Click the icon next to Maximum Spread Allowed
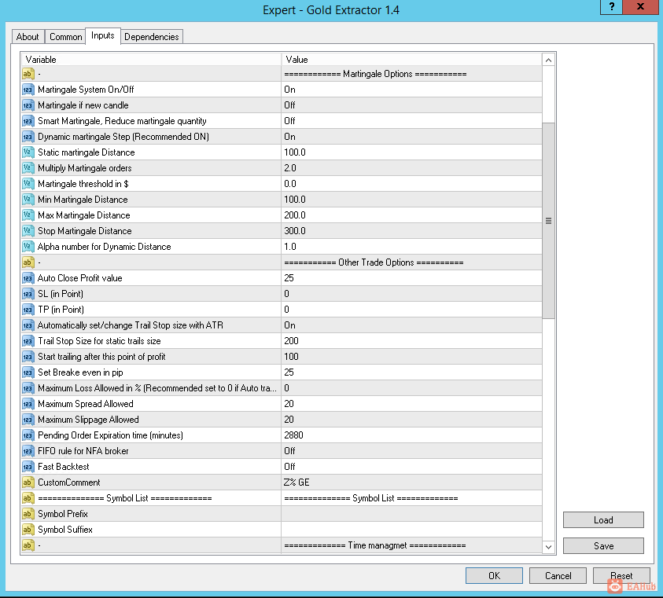The width and height of the screenshot is (663, 598). pos(28,404)
